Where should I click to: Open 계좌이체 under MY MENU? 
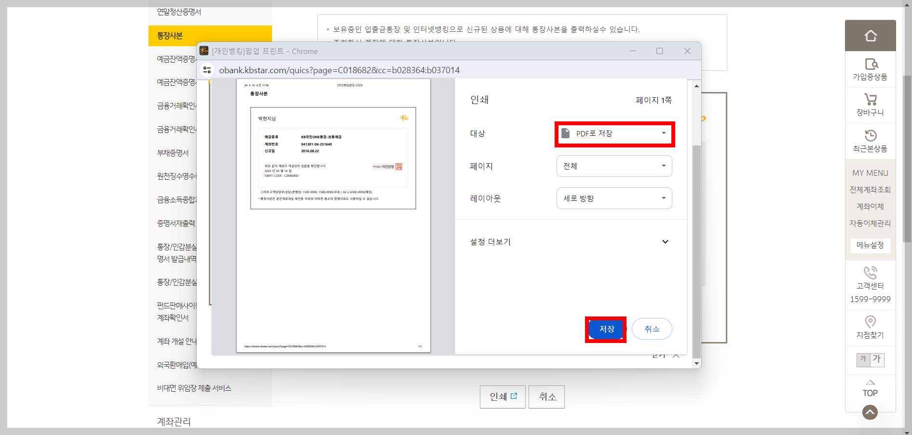pos(870,206)
